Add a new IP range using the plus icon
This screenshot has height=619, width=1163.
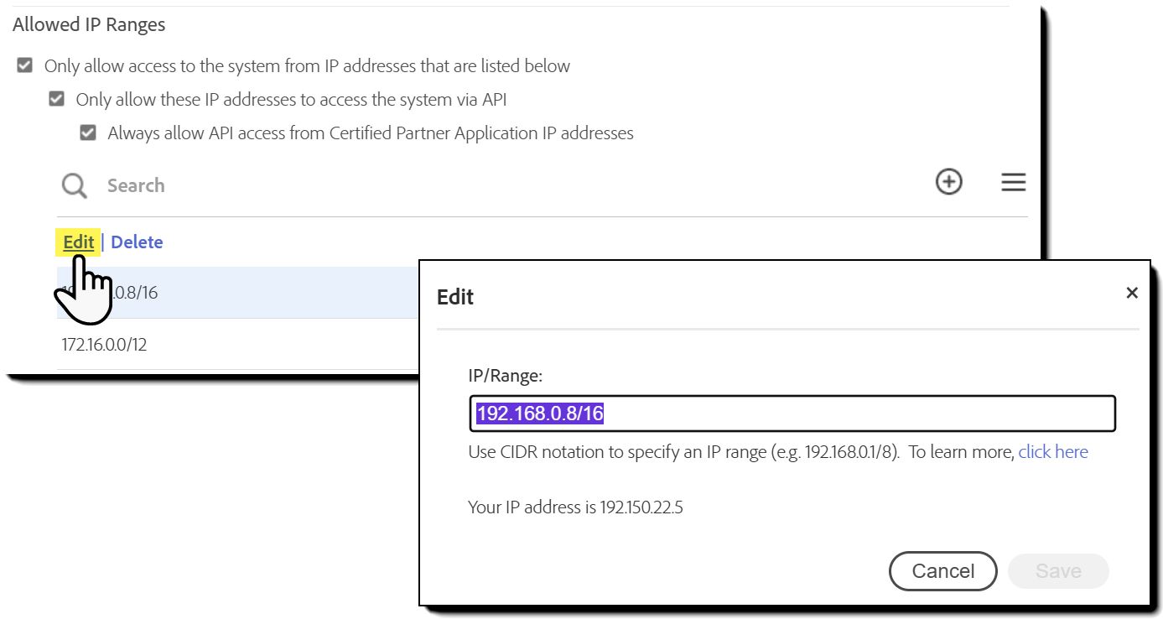pos(948,182)
